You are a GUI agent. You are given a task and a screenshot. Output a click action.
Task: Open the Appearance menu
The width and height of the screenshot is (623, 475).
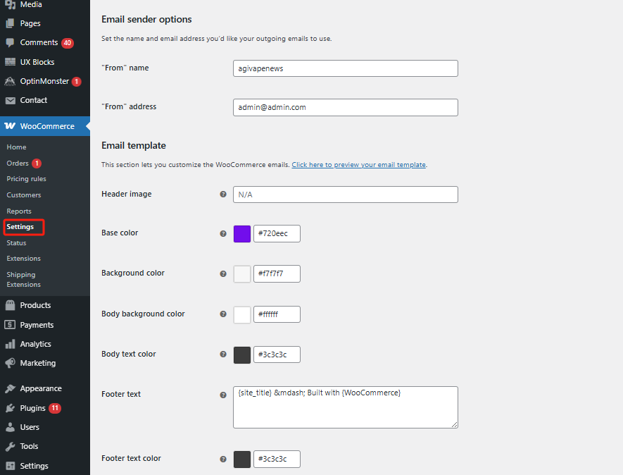40,388
